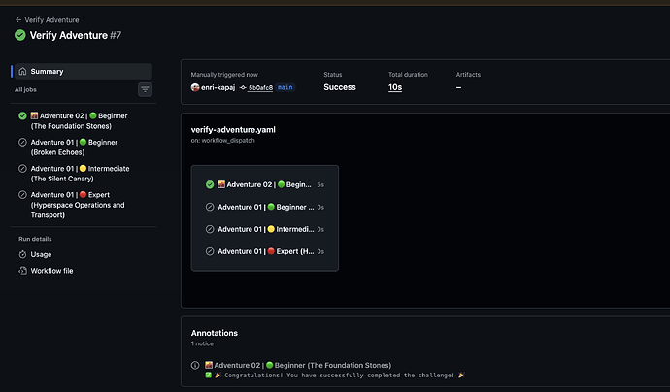Screen dimensions: 670x392
Task: Click the Workflow file icon
Action: [x=22, y=271]
